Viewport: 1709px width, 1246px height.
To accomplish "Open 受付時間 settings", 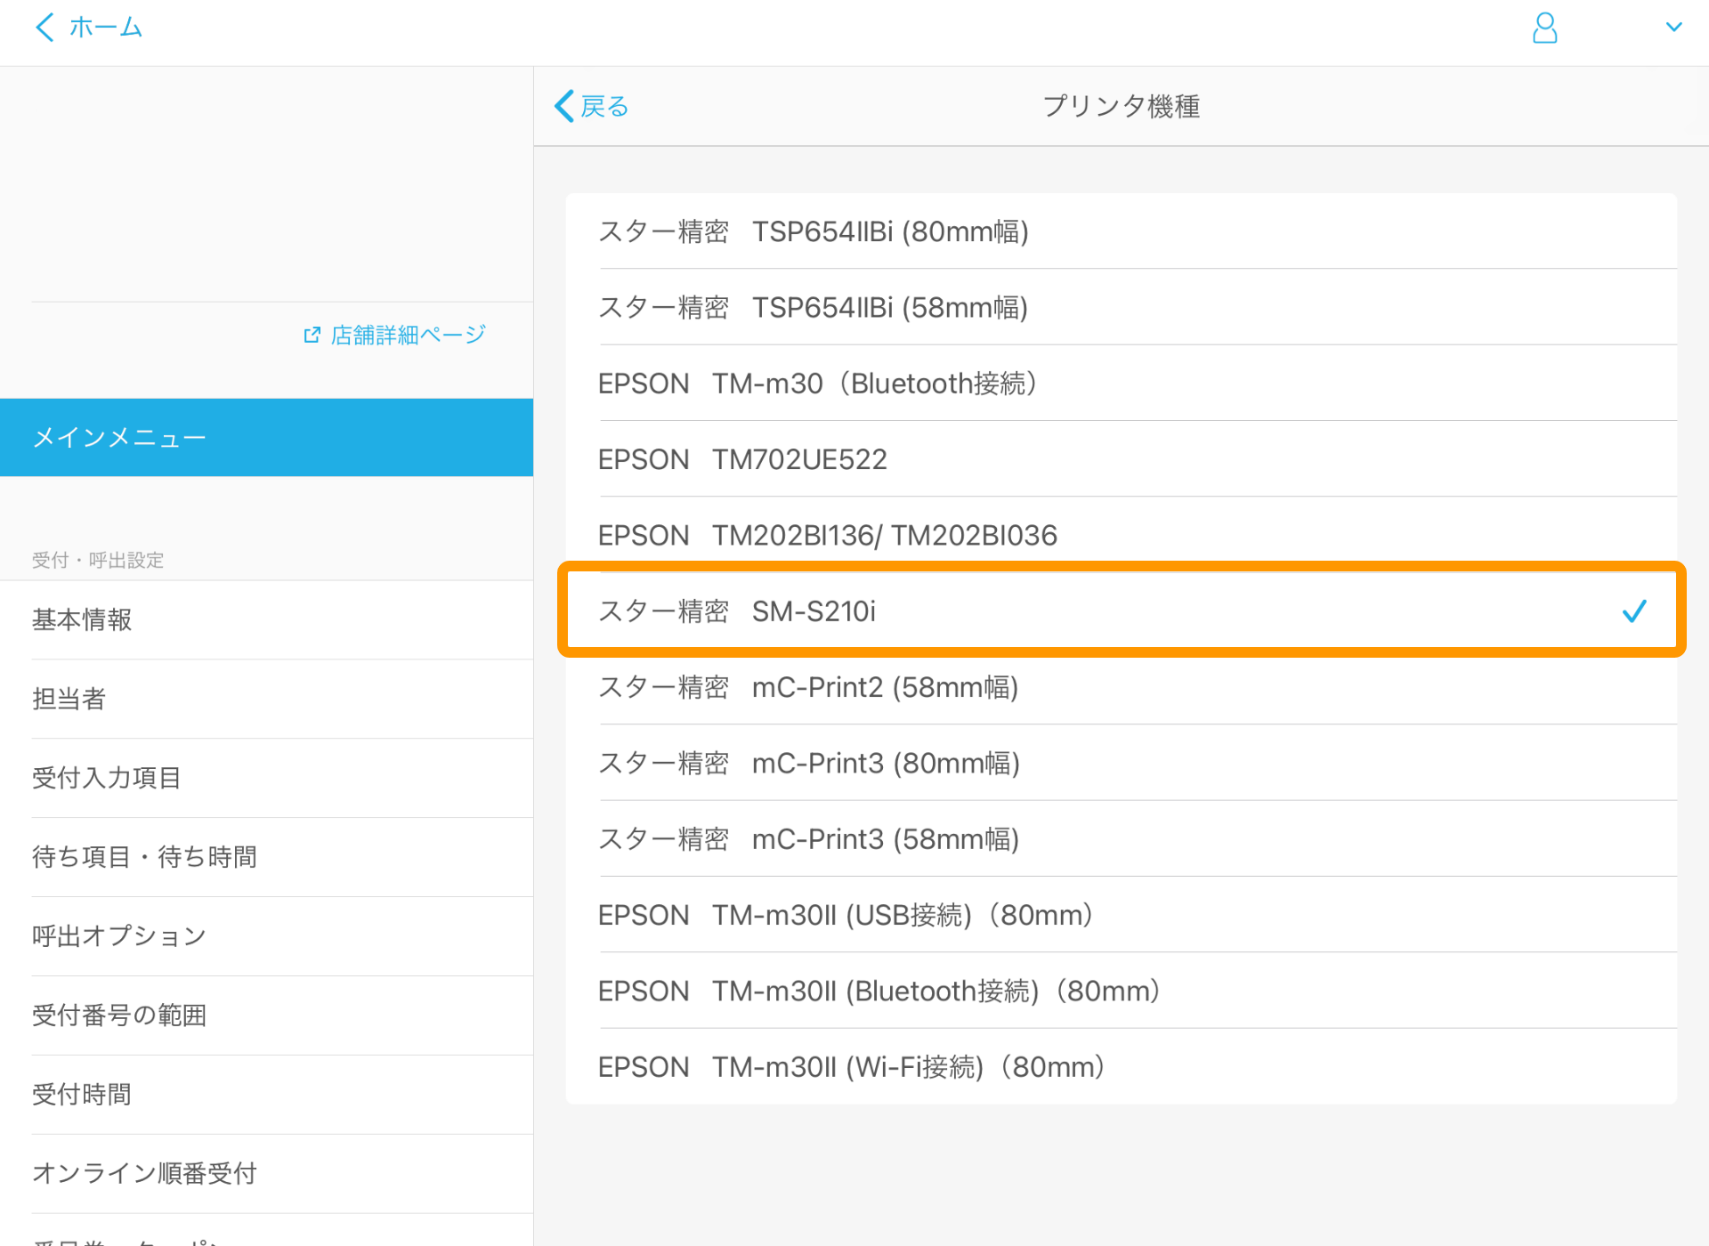I will 267,1095.
